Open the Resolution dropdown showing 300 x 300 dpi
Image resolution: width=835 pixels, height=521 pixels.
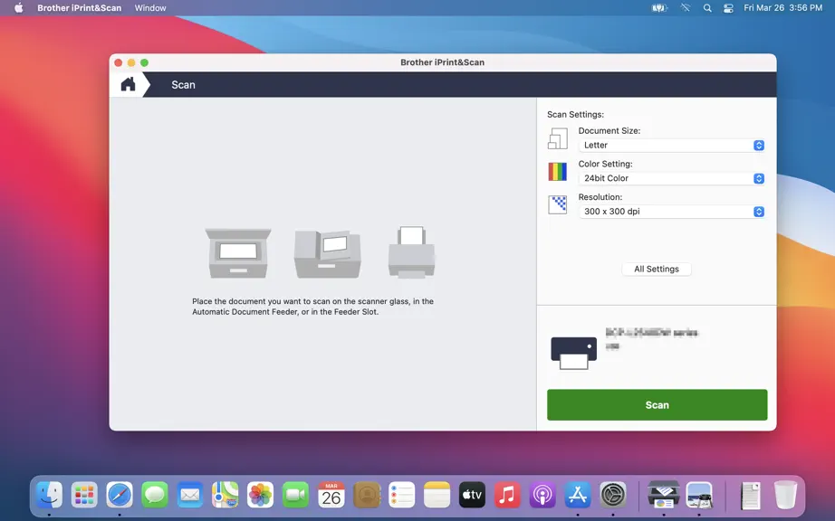click(671, 211)
